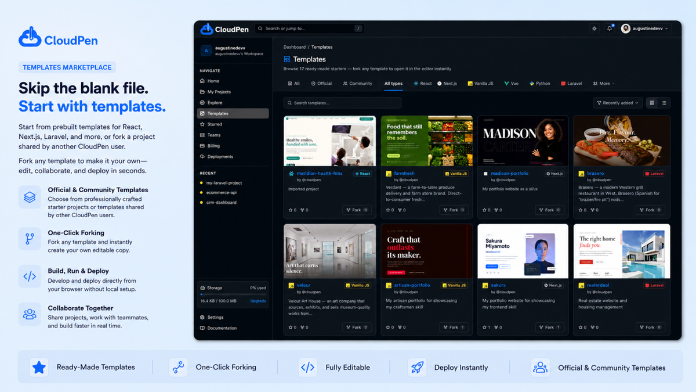Open My Projects in the sidebar
The image size is (696, 392).
[x=233, y=92]
